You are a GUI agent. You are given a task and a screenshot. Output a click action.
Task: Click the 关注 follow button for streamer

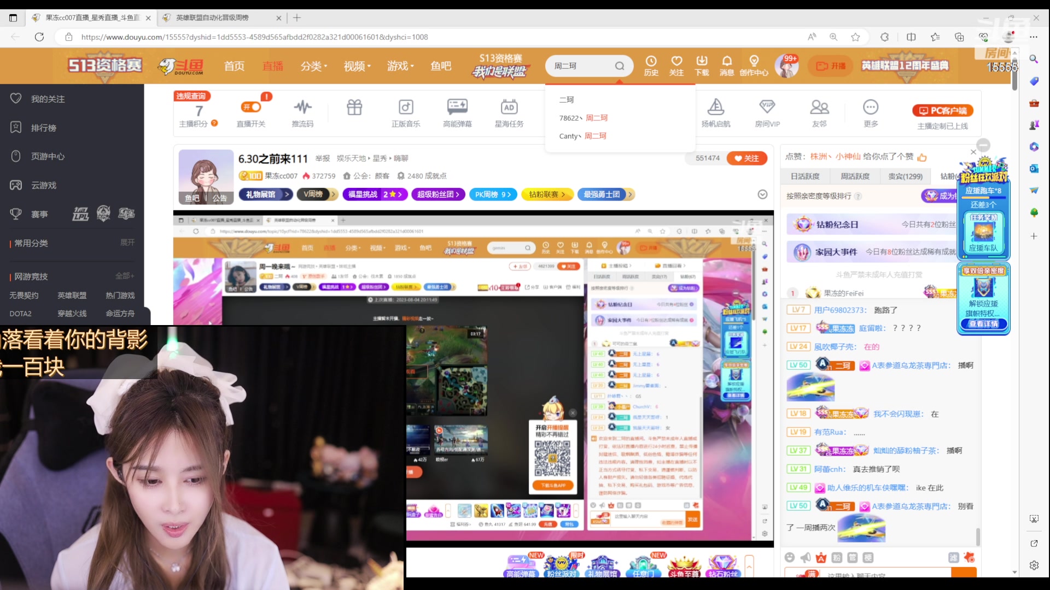click(x=747, y=158)
